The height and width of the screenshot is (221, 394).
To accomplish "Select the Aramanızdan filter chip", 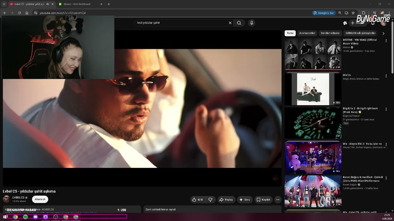I will [307, 33].
